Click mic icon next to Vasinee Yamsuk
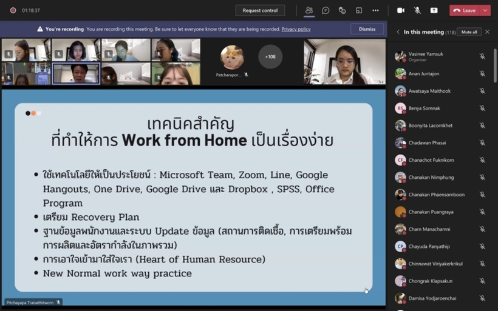498x311 pixels. (x=482, y=56)
